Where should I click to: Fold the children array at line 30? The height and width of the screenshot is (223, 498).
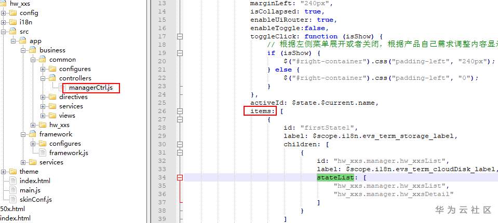pos(180,144)
